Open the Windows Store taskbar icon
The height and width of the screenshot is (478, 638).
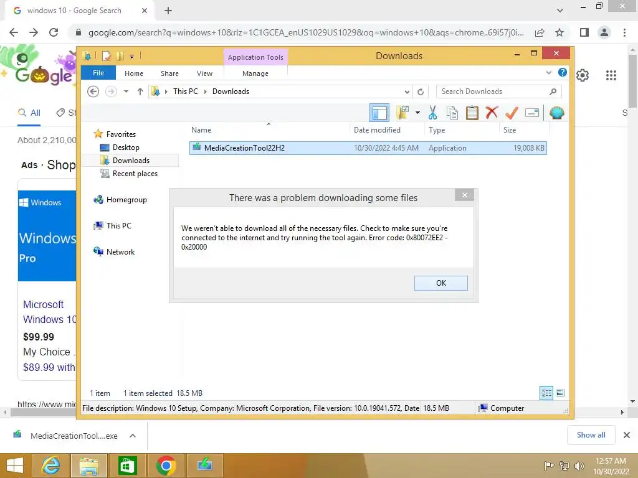(127, 466)
